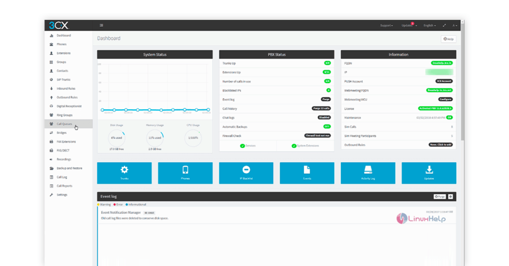Click the fullscreen expand arrows icon
509x266 pixels.
(x=444, y=25)
